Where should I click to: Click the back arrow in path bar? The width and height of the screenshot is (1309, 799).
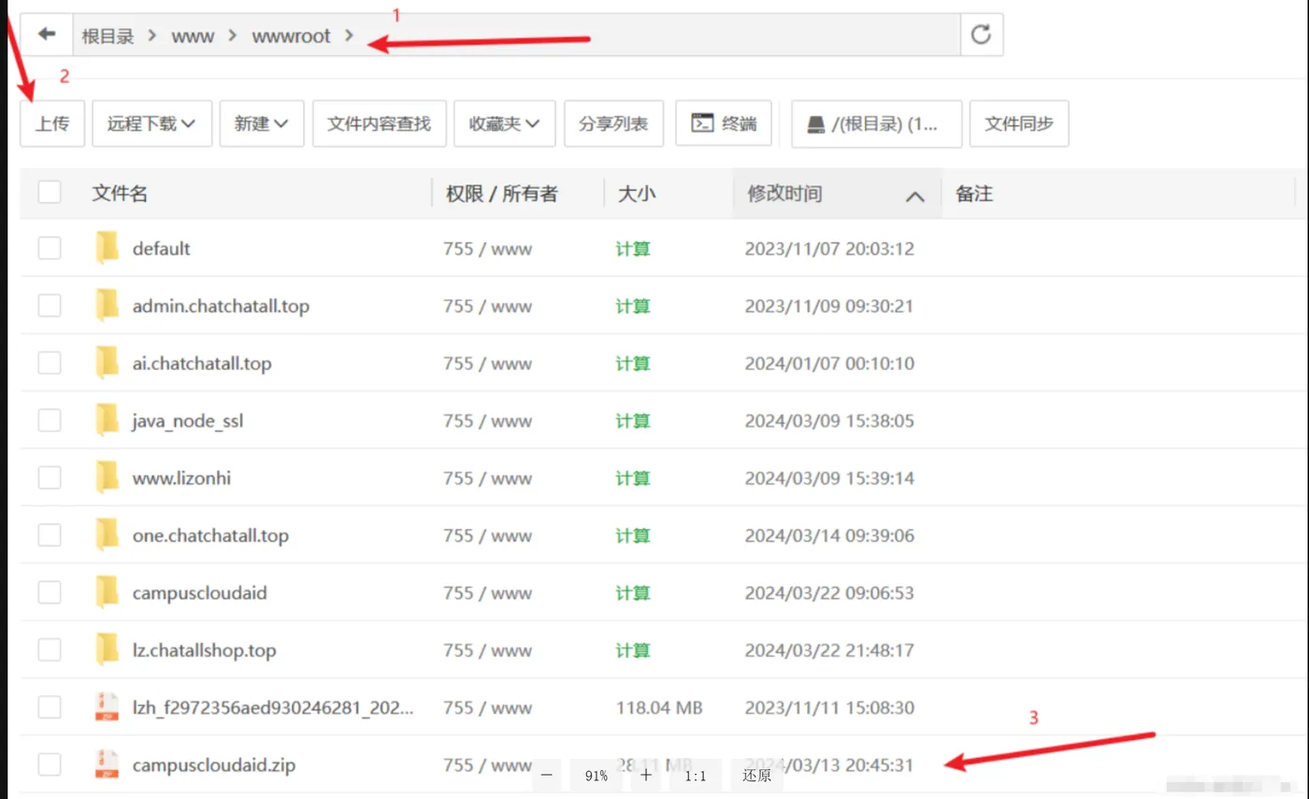click(x=47, y=35)
